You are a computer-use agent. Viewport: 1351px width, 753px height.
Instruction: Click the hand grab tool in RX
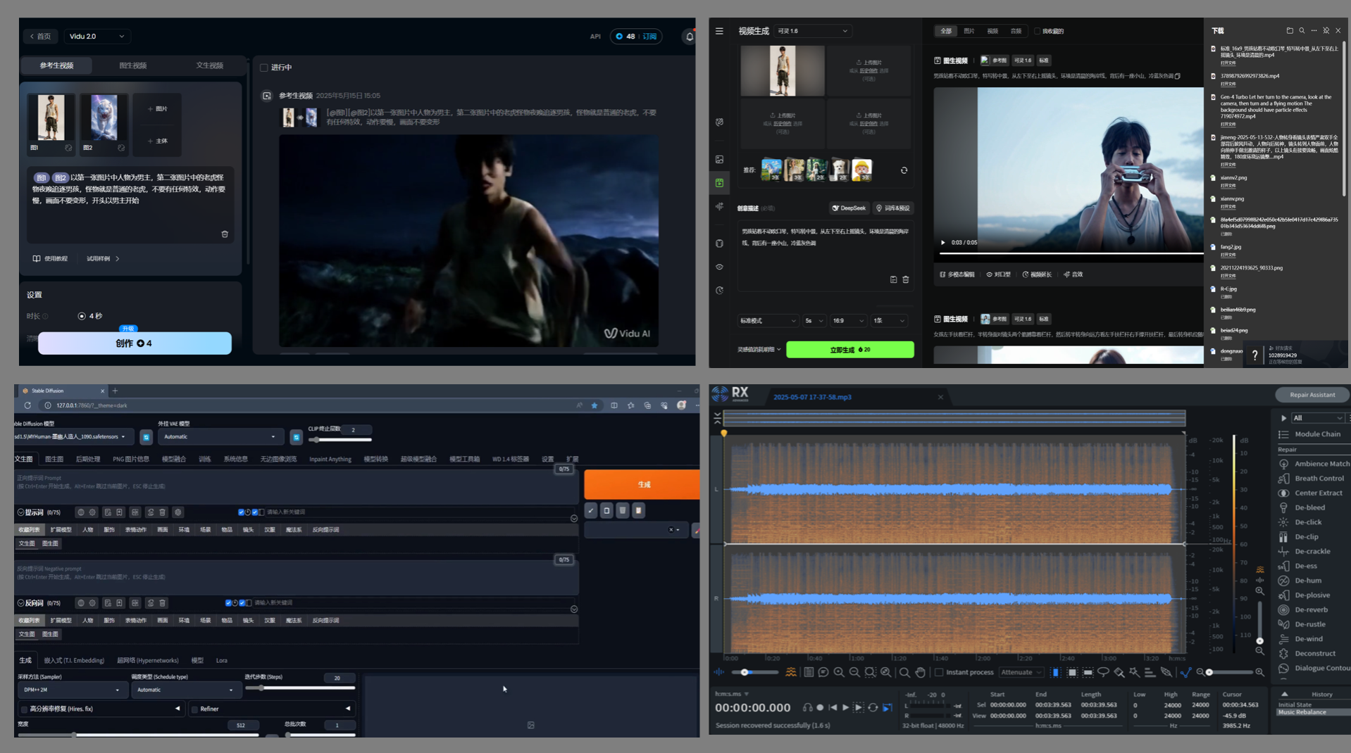click(x=920, y=673)
